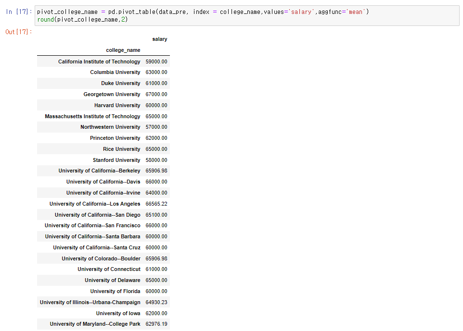Select the In [17] cell prompt

click(x=19, y=12)
